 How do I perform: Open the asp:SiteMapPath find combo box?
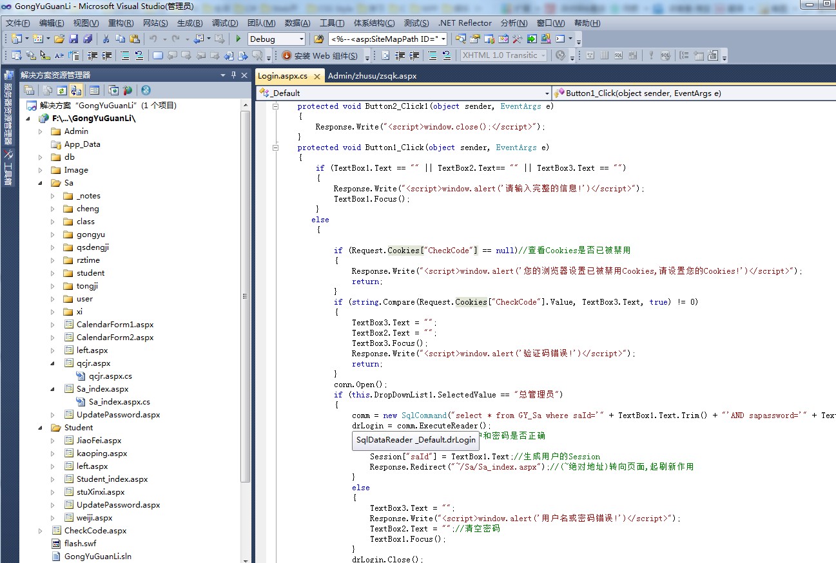(388, 39)
